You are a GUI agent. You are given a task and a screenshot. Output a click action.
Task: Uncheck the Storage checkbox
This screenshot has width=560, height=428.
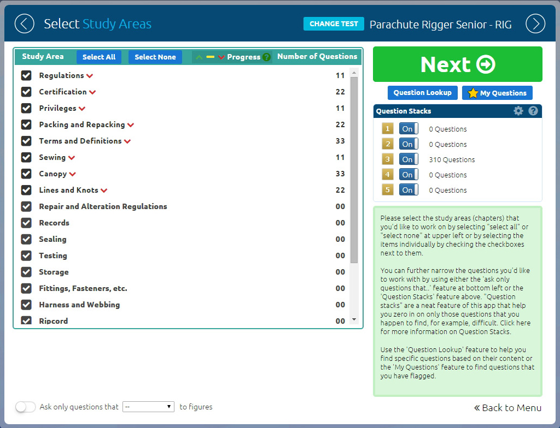pos(26,272)
